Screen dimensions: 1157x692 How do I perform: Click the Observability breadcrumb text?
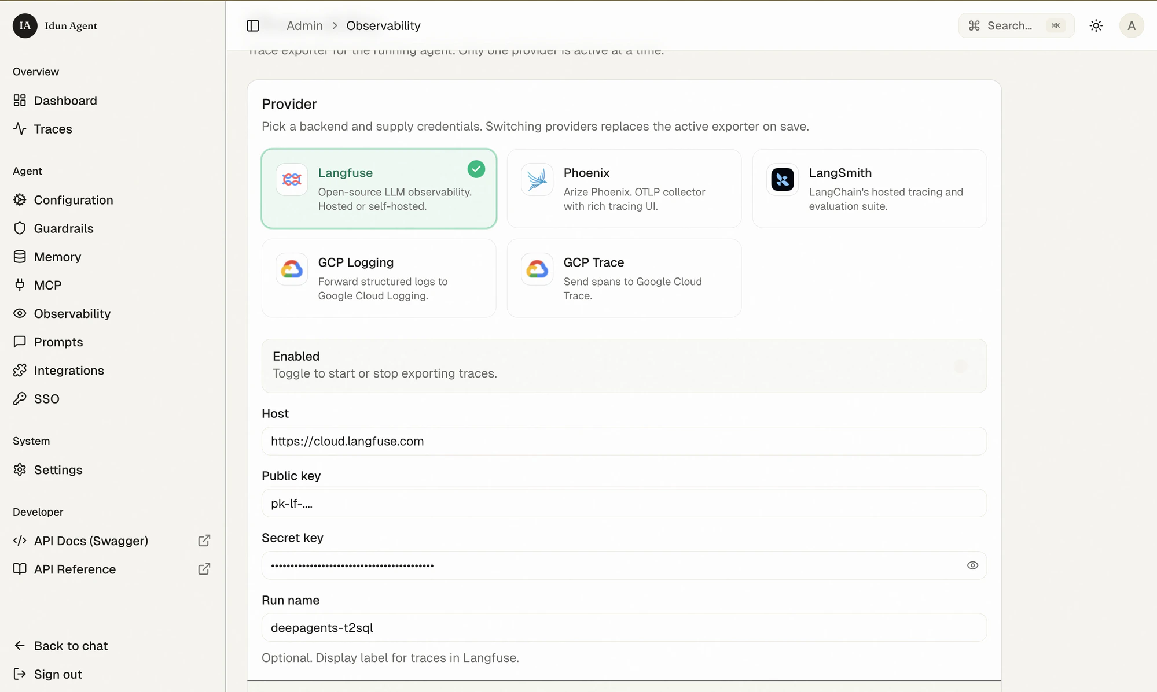click(x=383, y=25)
